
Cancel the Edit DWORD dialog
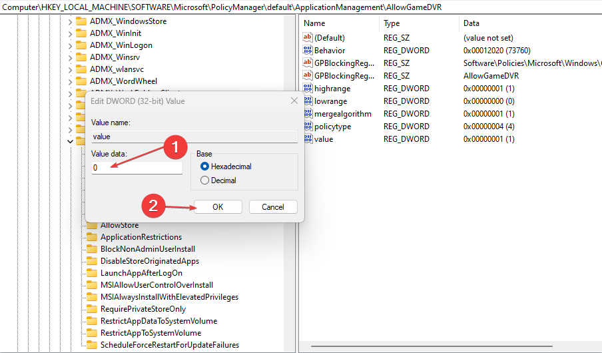(x=273, y=206)
